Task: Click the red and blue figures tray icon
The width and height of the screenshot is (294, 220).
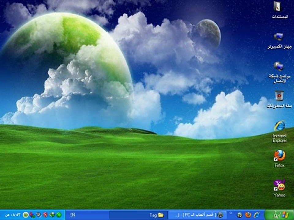Action: (x=32, y=215)
